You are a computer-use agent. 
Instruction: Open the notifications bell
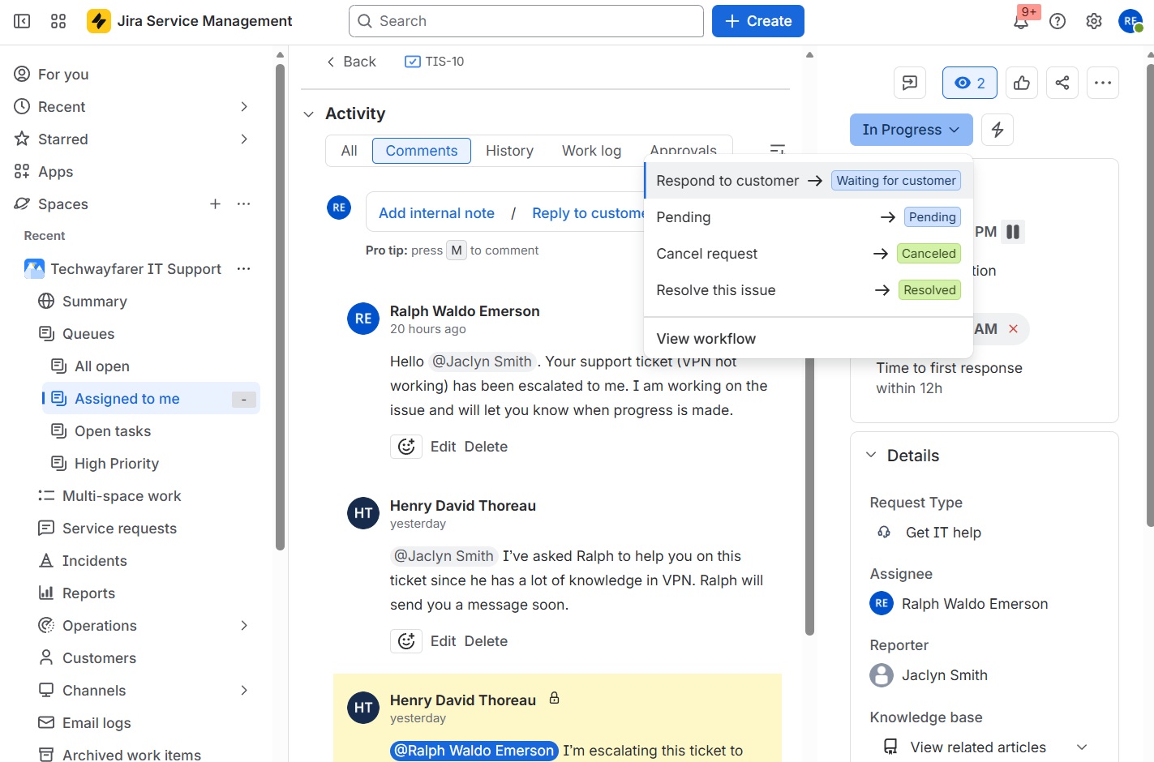(x=1021, y=21)
